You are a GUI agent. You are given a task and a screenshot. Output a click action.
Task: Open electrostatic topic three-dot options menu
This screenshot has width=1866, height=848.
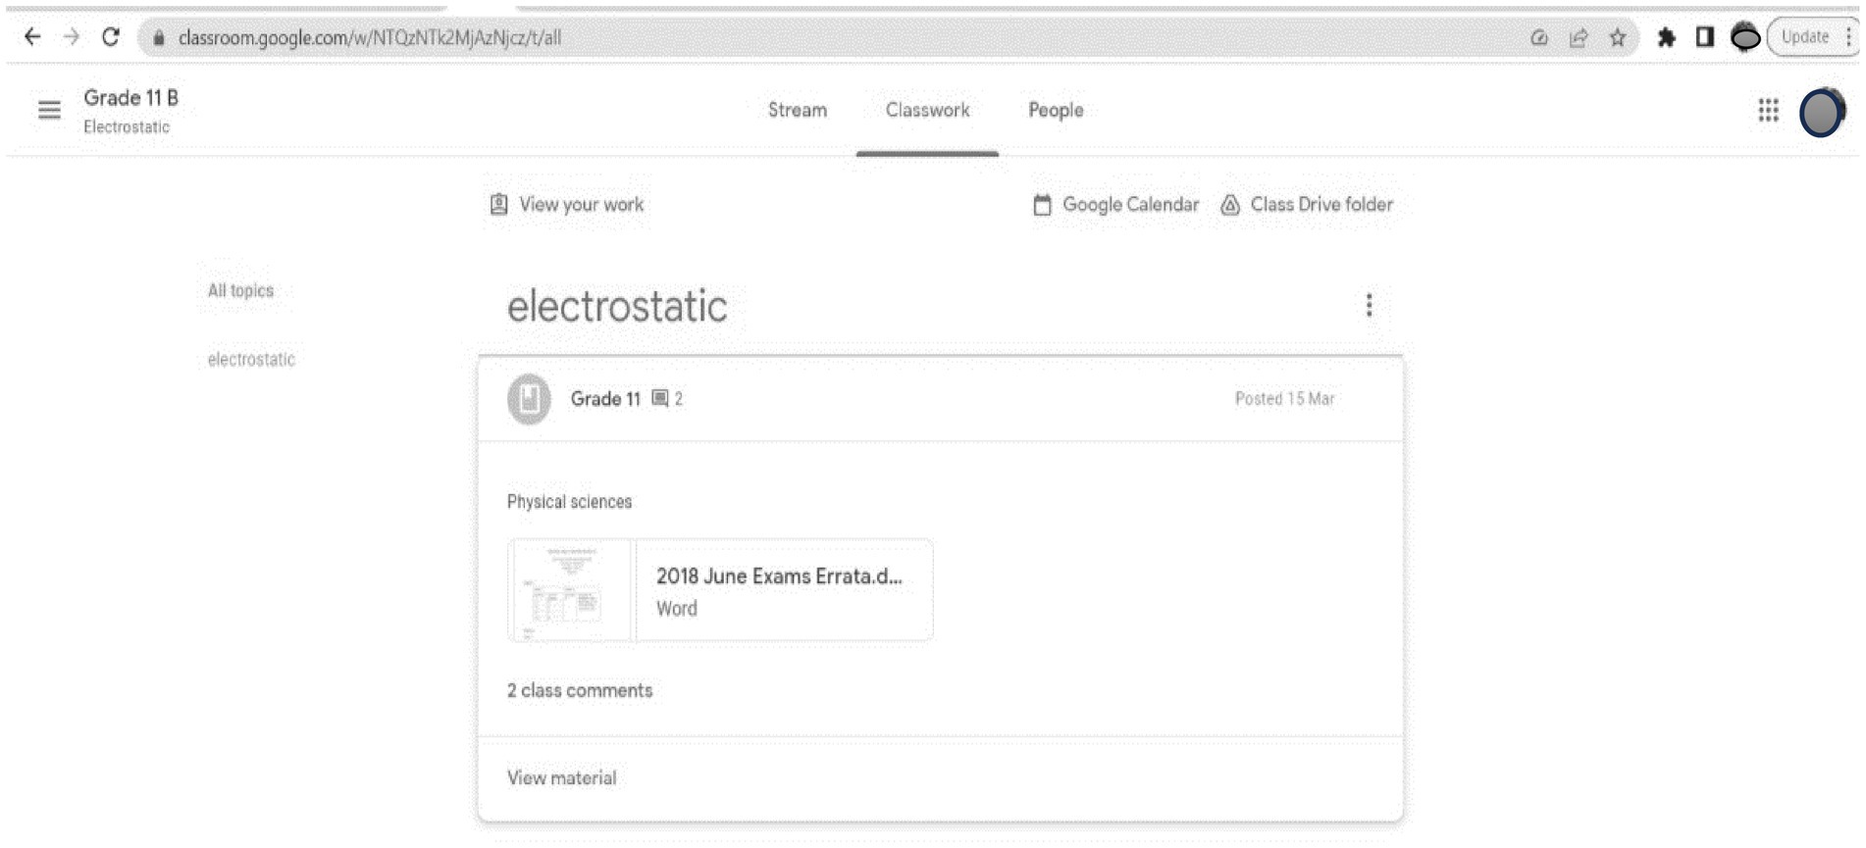coord(1369,306)
